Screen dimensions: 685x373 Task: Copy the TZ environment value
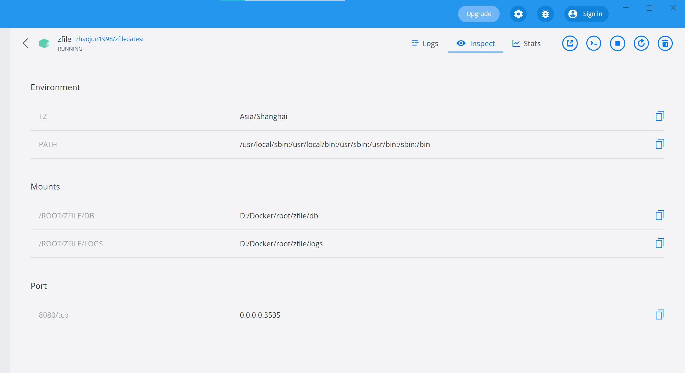[660, 116]
